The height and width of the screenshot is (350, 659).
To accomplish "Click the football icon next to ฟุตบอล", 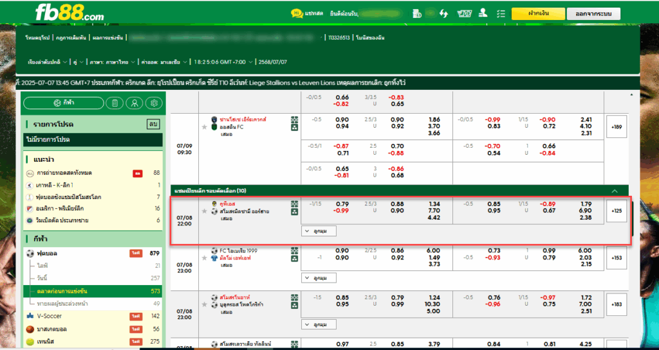I will click(x=30, y=253).
